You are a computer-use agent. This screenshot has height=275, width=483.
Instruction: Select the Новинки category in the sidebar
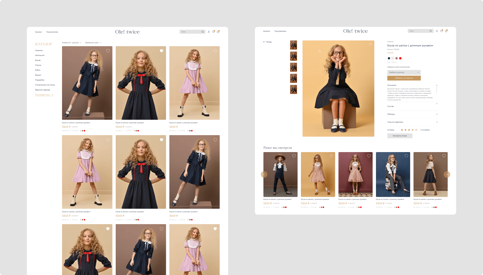(x=39, y=50)
